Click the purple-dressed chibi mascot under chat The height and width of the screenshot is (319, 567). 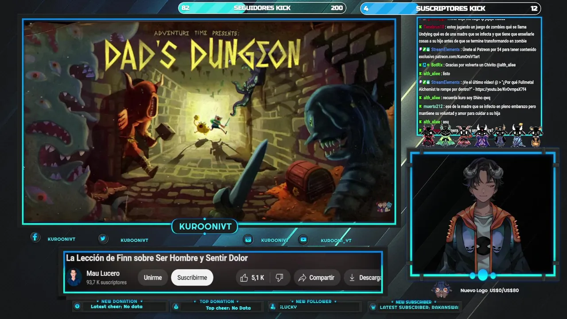pyautogui.click(x=482, y=136)
